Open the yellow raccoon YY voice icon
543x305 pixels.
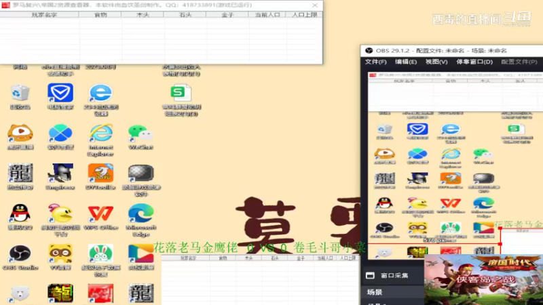coord(60,253)
